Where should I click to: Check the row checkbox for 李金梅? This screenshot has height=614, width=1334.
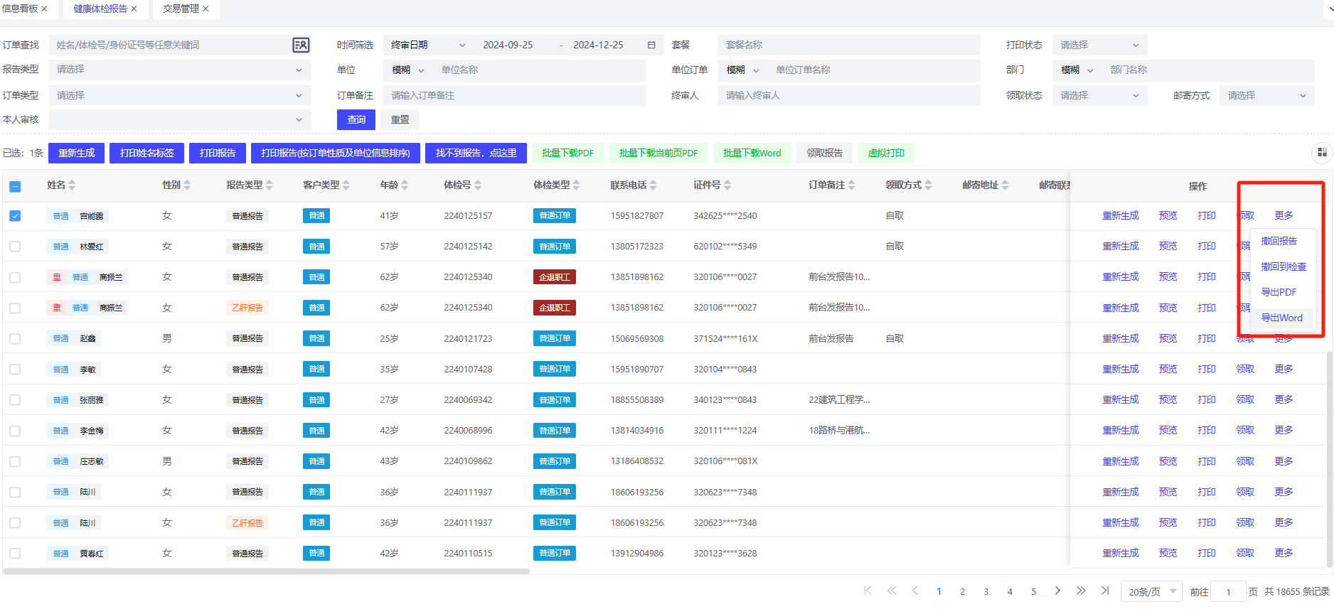click(15, 431)
